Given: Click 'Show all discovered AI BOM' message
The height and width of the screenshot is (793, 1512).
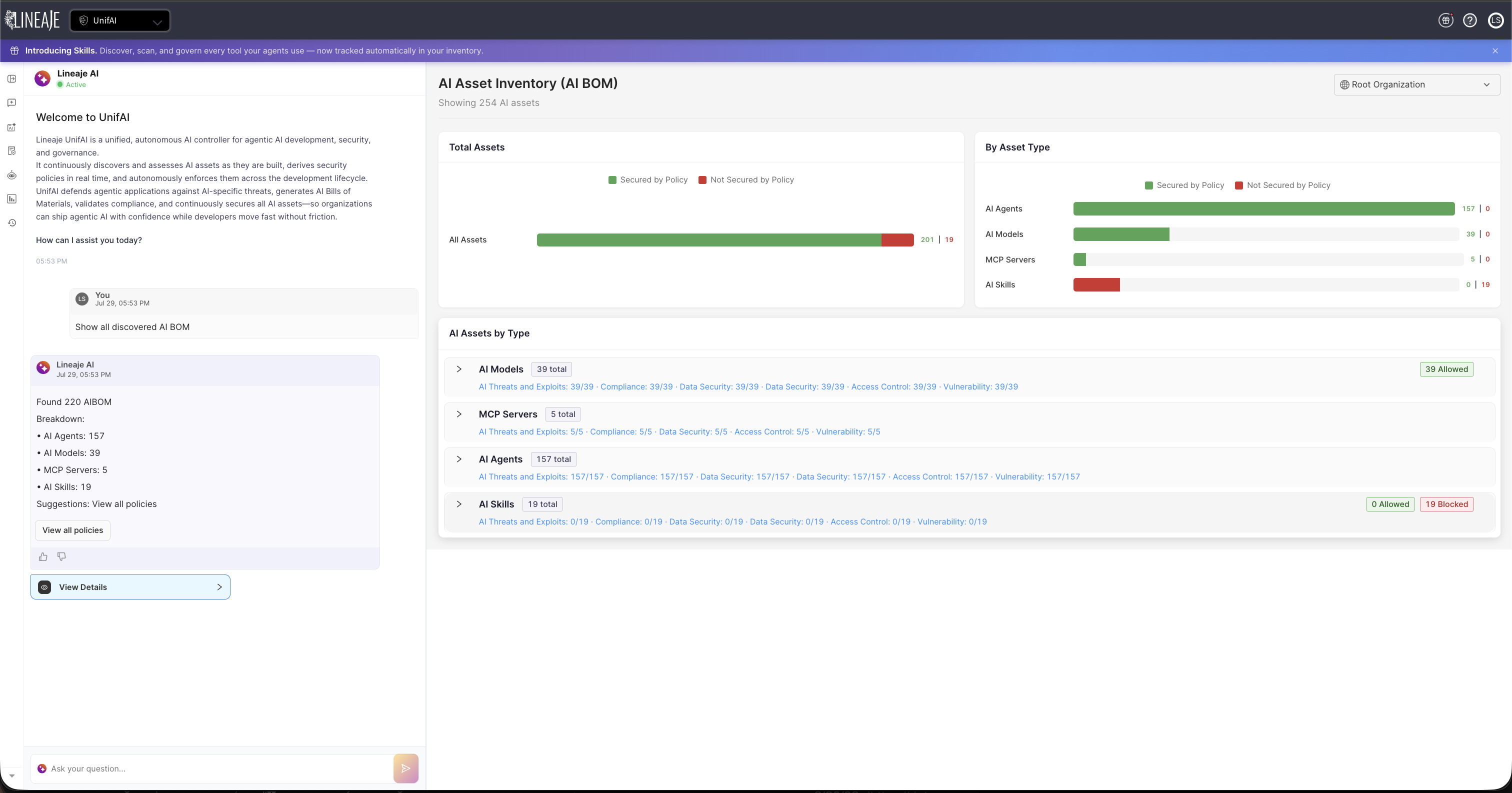Looking at the screenshot, I should 132,327.
